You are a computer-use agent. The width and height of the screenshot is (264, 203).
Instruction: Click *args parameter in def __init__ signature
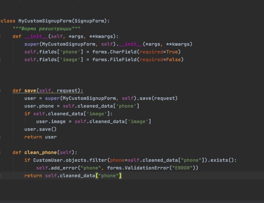click(x=76, y=36)
